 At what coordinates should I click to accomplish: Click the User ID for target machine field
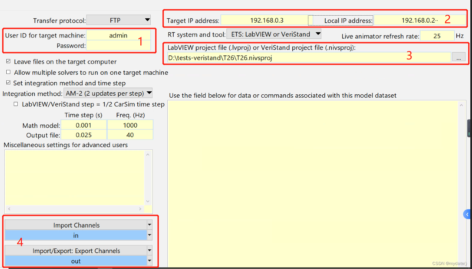pos(118,35)
